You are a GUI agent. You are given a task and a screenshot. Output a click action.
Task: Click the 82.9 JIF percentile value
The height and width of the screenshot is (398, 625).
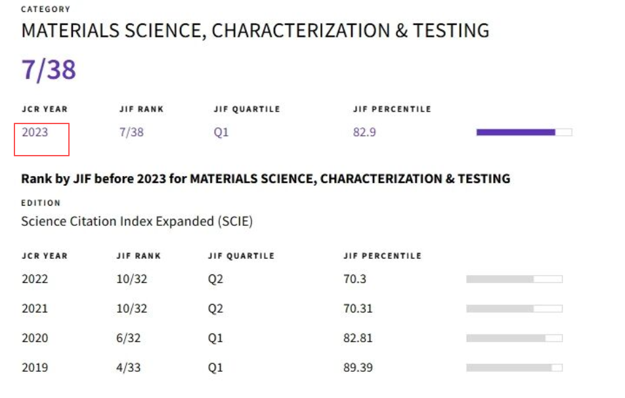click(x=364, y=132)
